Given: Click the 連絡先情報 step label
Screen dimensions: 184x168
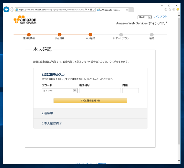Looking at the screenshot, I should coord(29,38).
